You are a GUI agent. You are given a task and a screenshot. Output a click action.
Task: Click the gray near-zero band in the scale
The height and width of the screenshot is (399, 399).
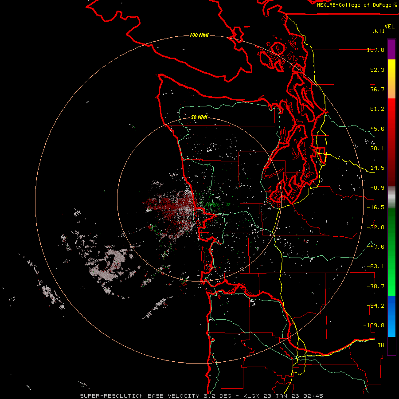391,197
